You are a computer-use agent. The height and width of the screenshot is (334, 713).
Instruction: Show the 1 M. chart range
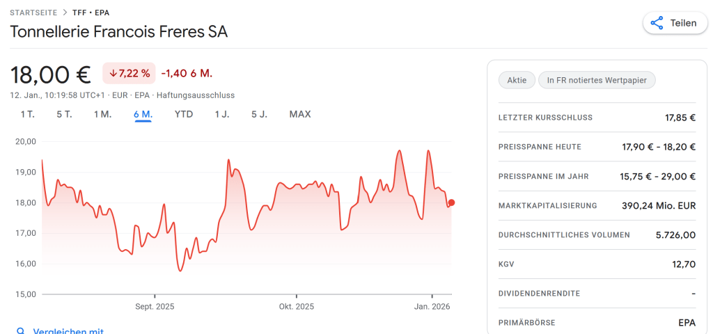click(x=103, y=114)
